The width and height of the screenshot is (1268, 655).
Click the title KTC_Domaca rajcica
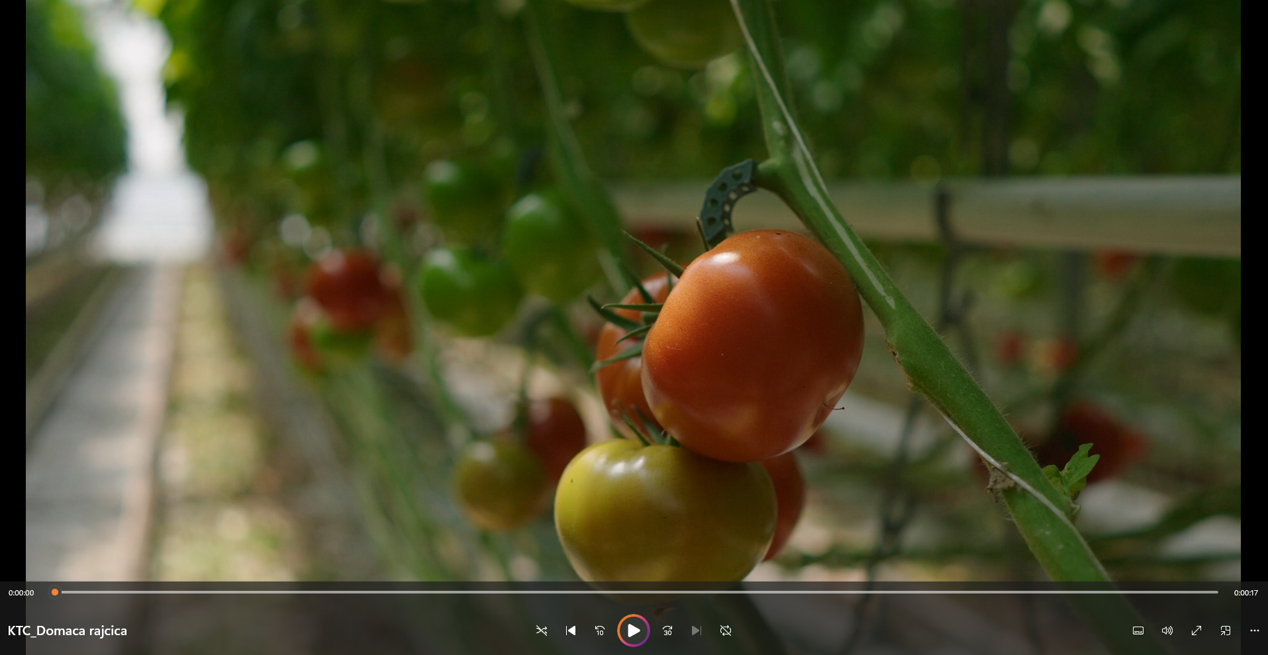[x=68, y=631]
